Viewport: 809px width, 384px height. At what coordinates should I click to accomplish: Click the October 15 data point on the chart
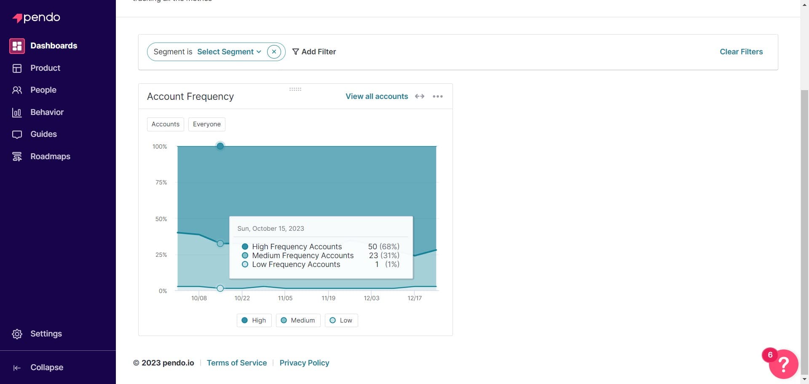[220, 146]
